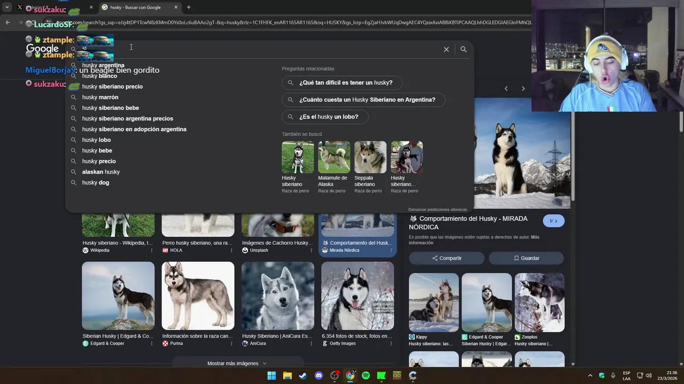Select the husky - Buscar con Google tab
The image size is (684, 384).
click(140, 7)
